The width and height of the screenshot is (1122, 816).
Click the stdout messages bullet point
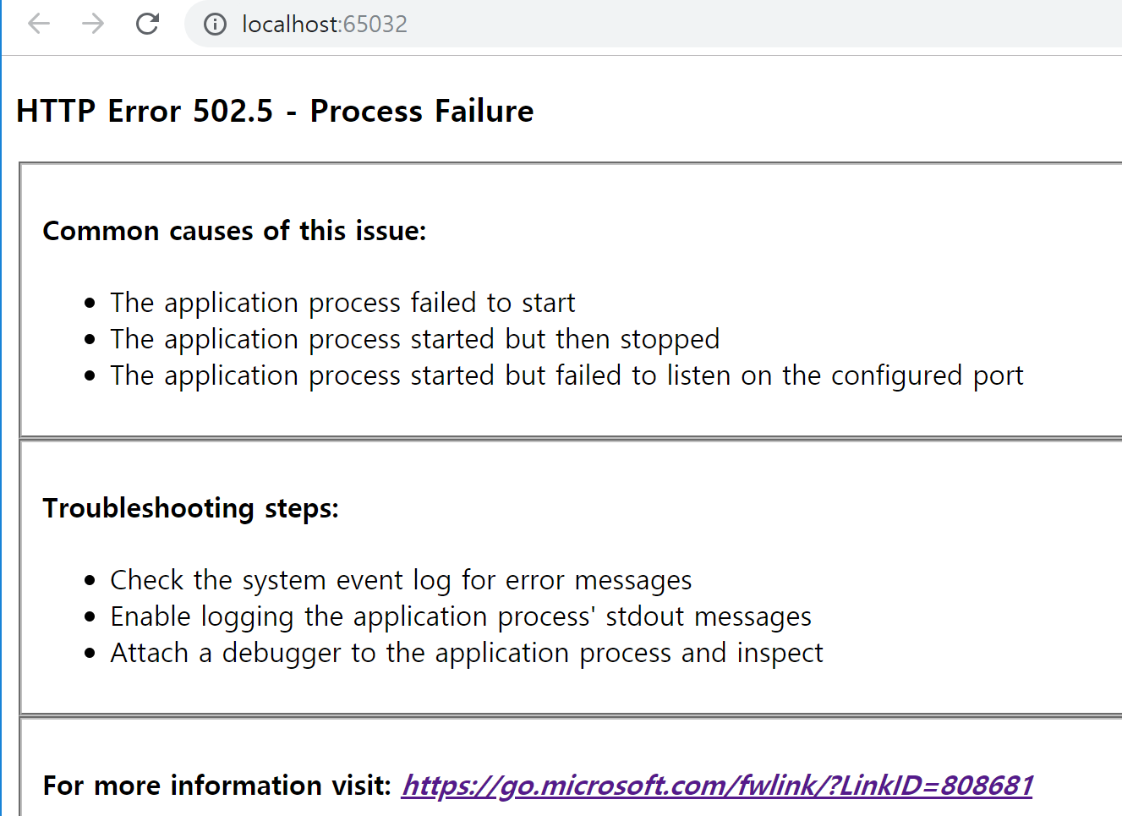(x=459, y=616)
